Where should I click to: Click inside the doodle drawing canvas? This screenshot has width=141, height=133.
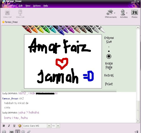[63, 61]
